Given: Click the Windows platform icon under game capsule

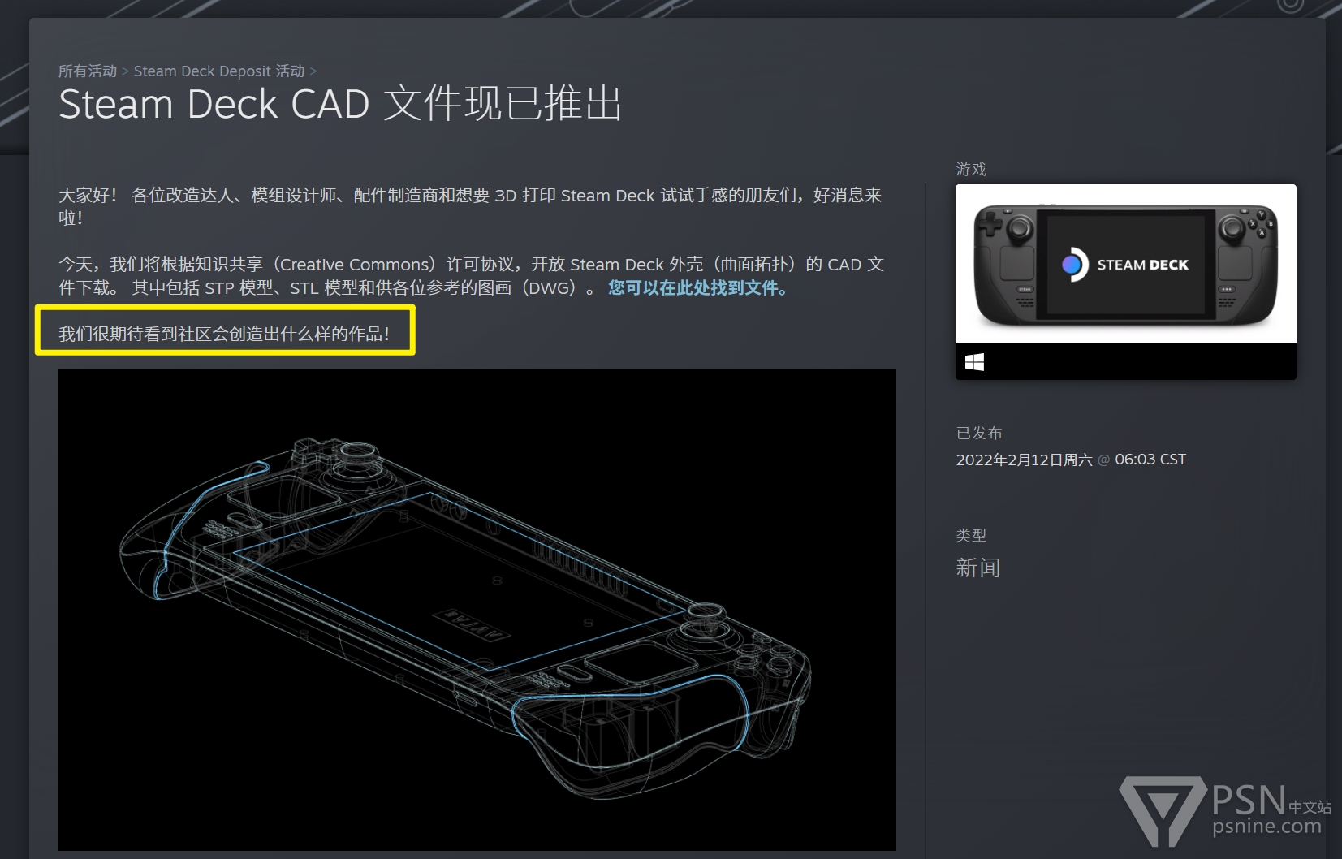Looking at the screenshot, I should 974,362.
